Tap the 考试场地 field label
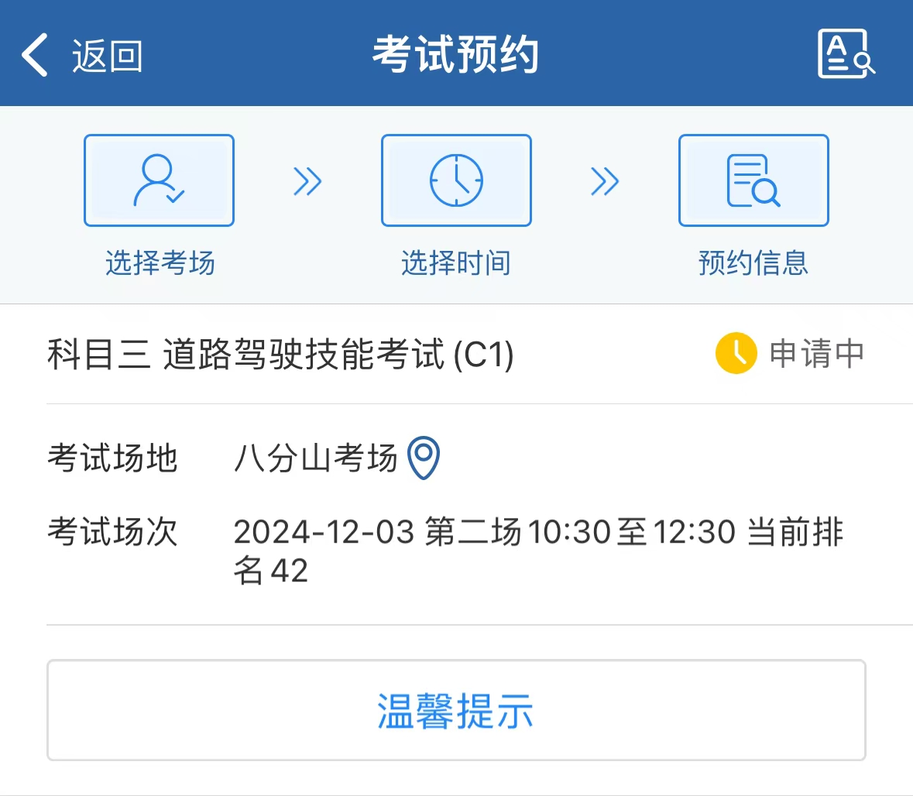This screenshot has height=796, width=913. (112, 458)
